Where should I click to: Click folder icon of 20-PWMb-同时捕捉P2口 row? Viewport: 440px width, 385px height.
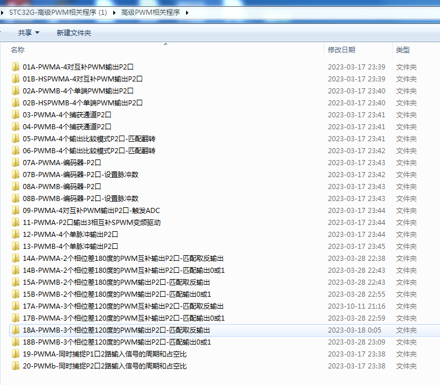point(16,366)
